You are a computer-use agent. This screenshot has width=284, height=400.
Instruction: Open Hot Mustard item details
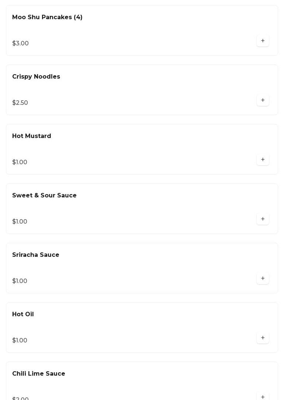pyautogui.click(x=32, y=136)
